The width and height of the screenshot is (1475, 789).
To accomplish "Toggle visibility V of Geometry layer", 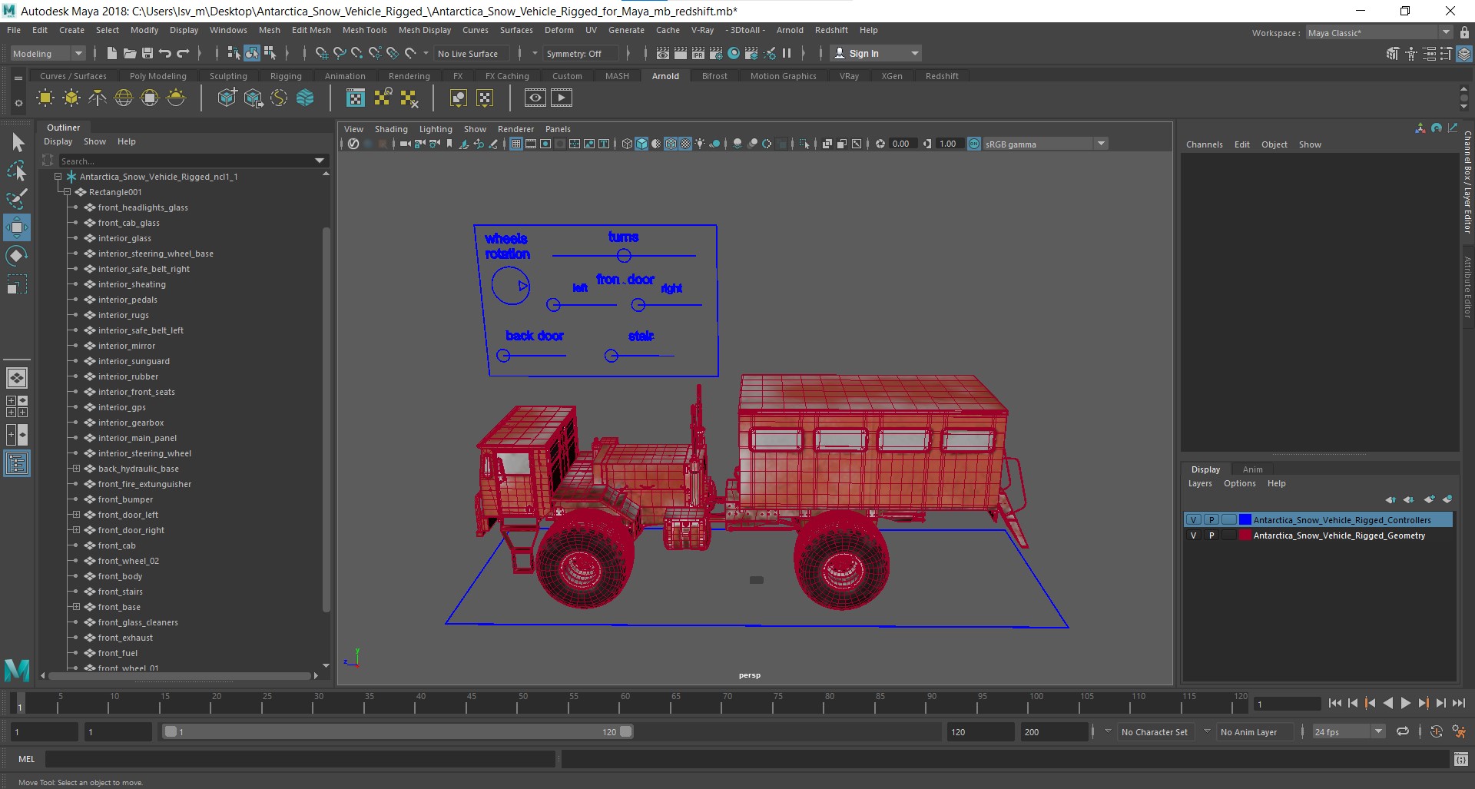I will 1193,535.
